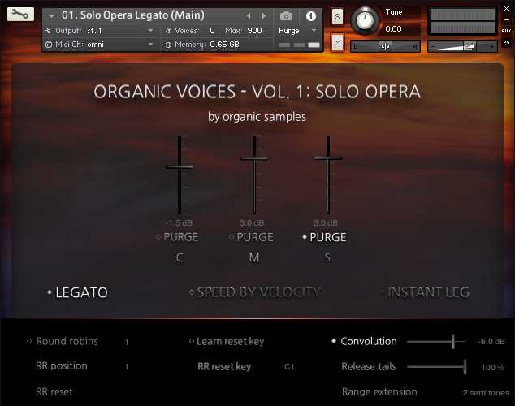Click the M microphone volume fader
Image resolution: width=515 pixels, height=406 pixels.
tap(254, 158)
